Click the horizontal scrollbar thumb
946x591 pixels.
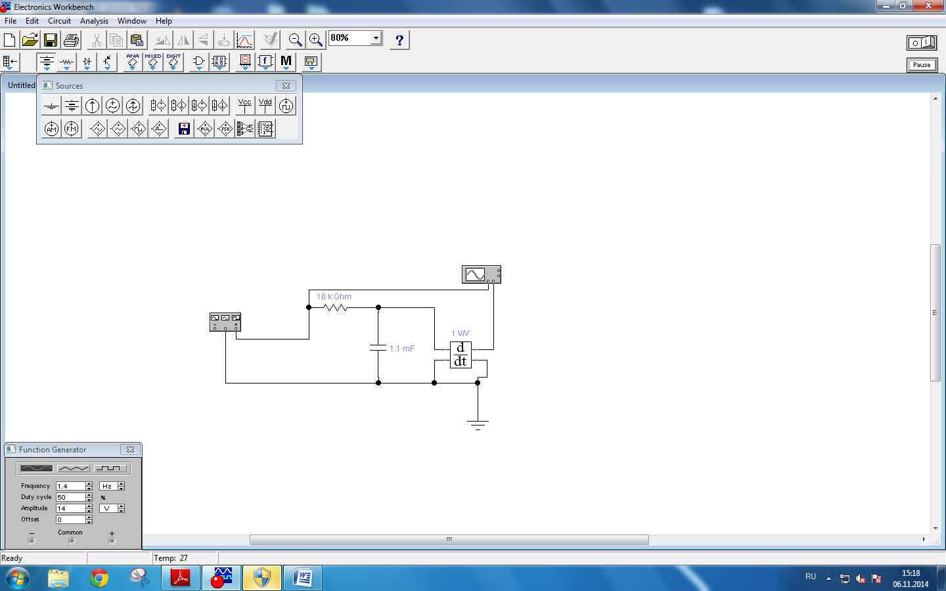tap(449, 540)
